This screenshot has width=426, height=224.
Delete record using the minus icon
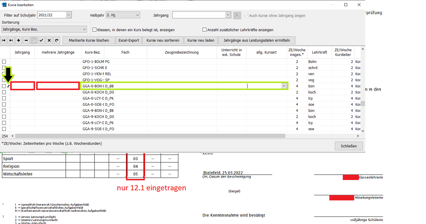click(26, 40)
